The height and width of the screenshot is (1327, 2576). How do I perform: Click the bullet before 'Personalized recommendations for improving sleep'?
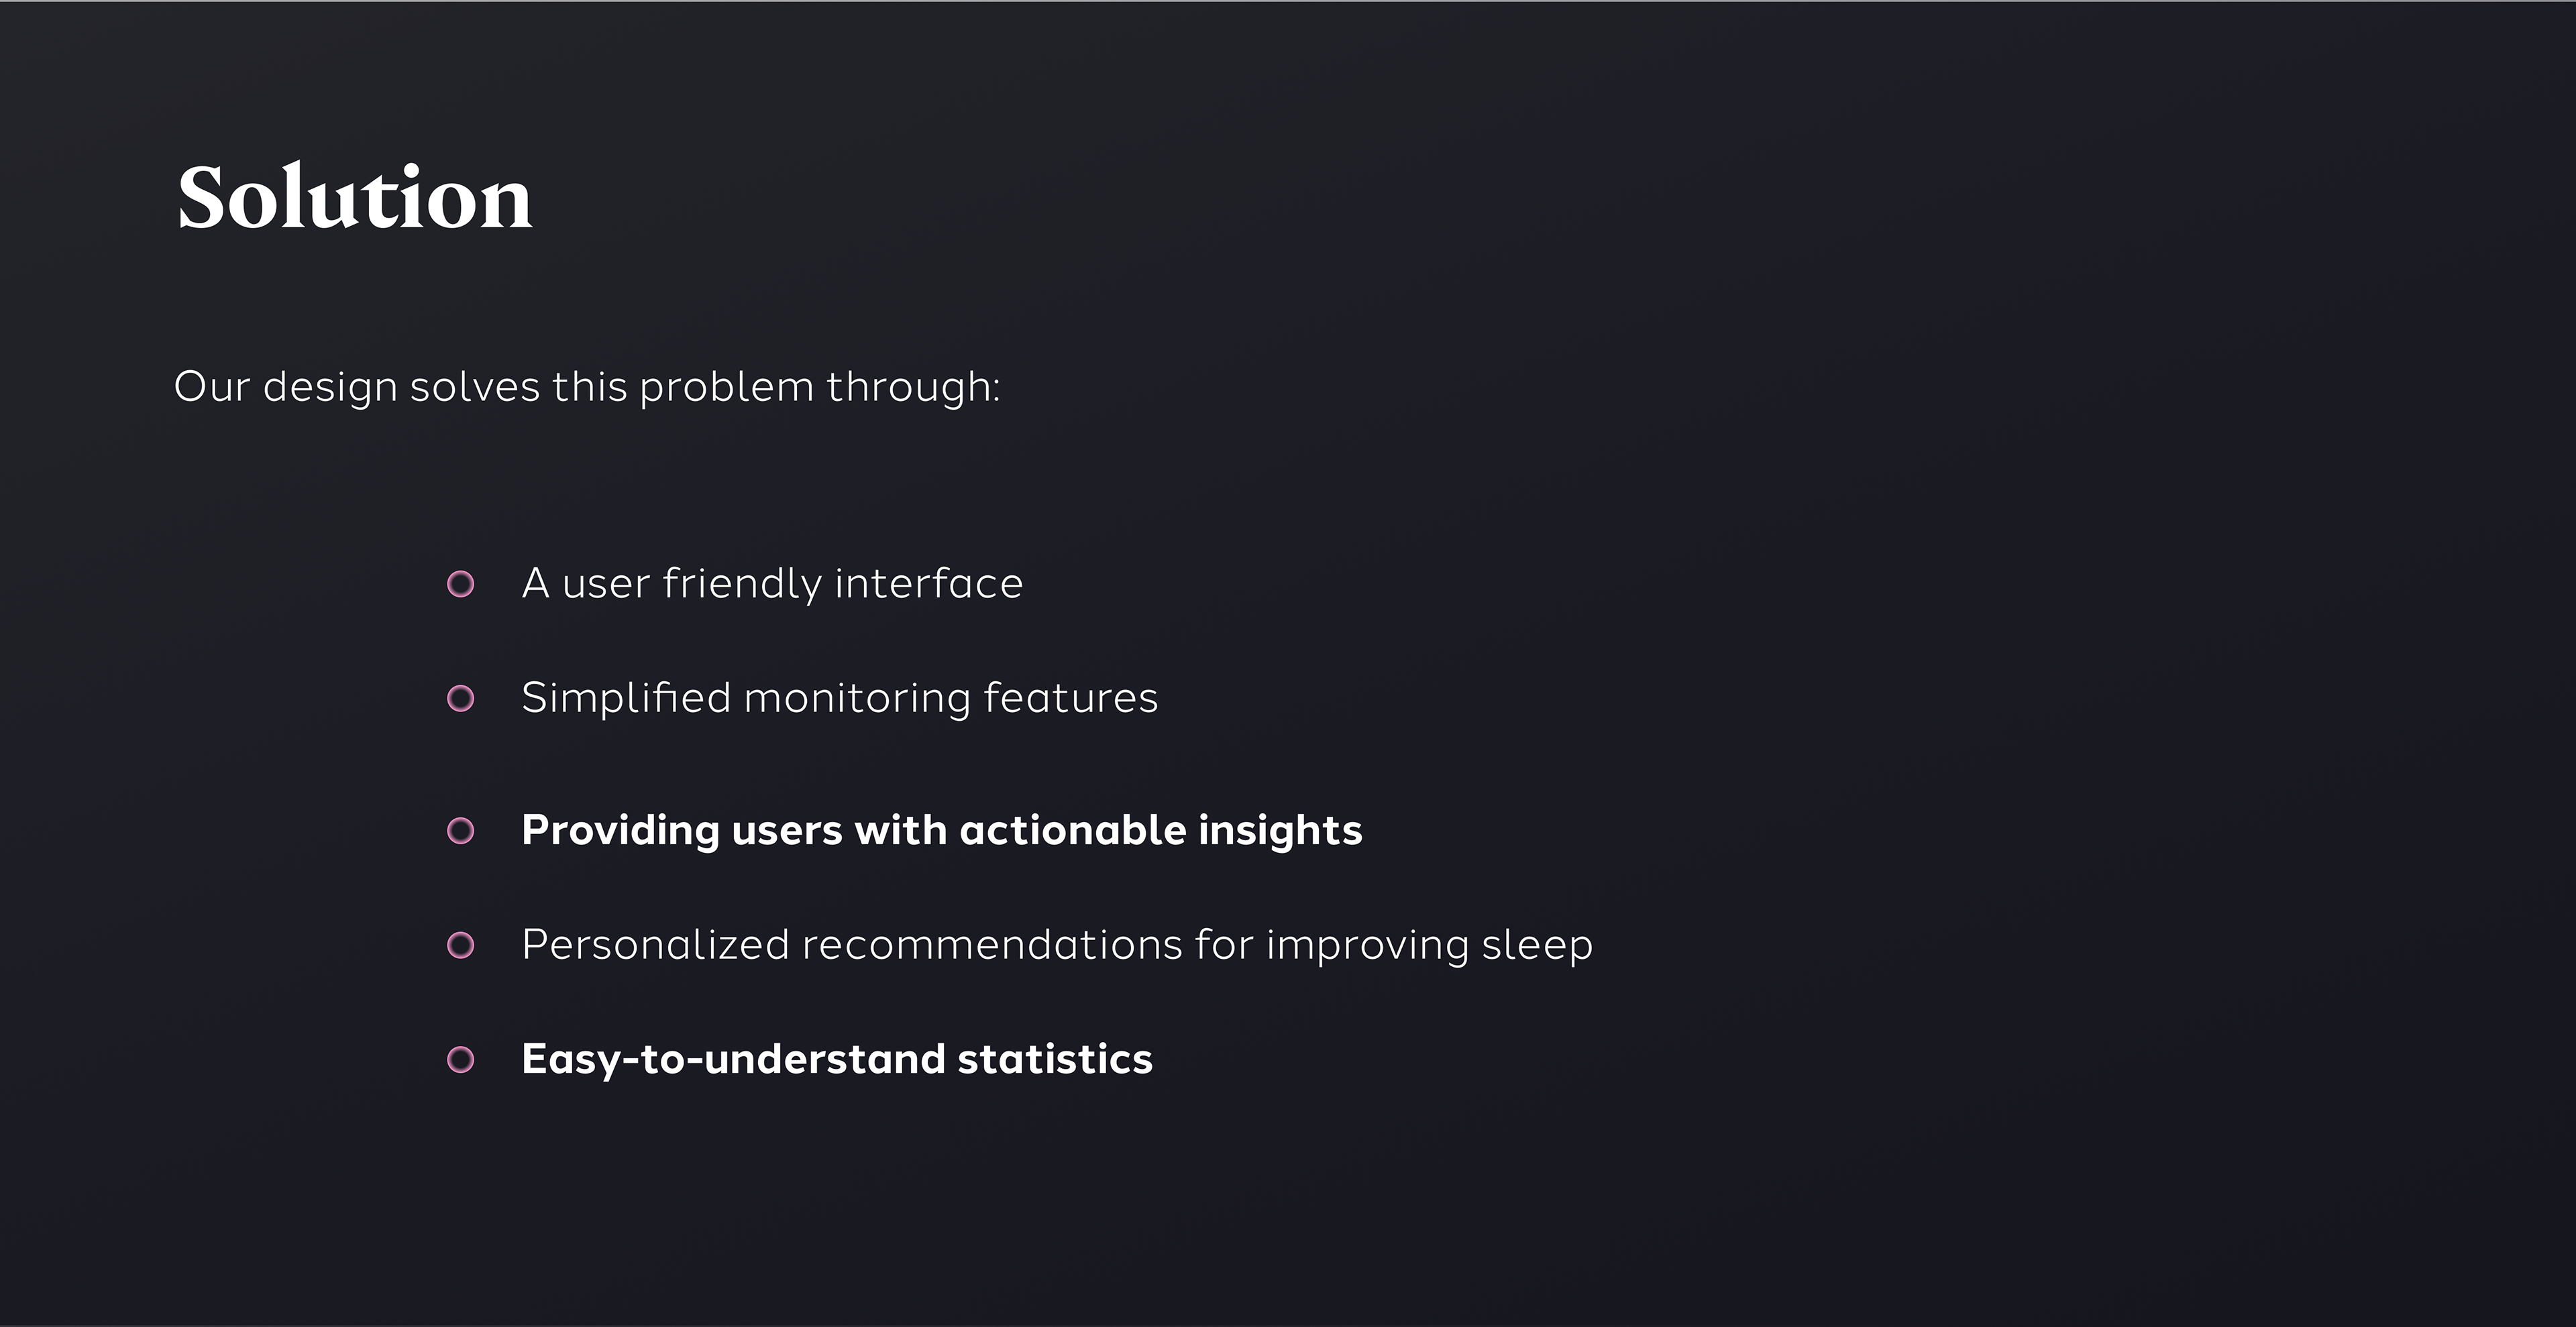(460, 945)
